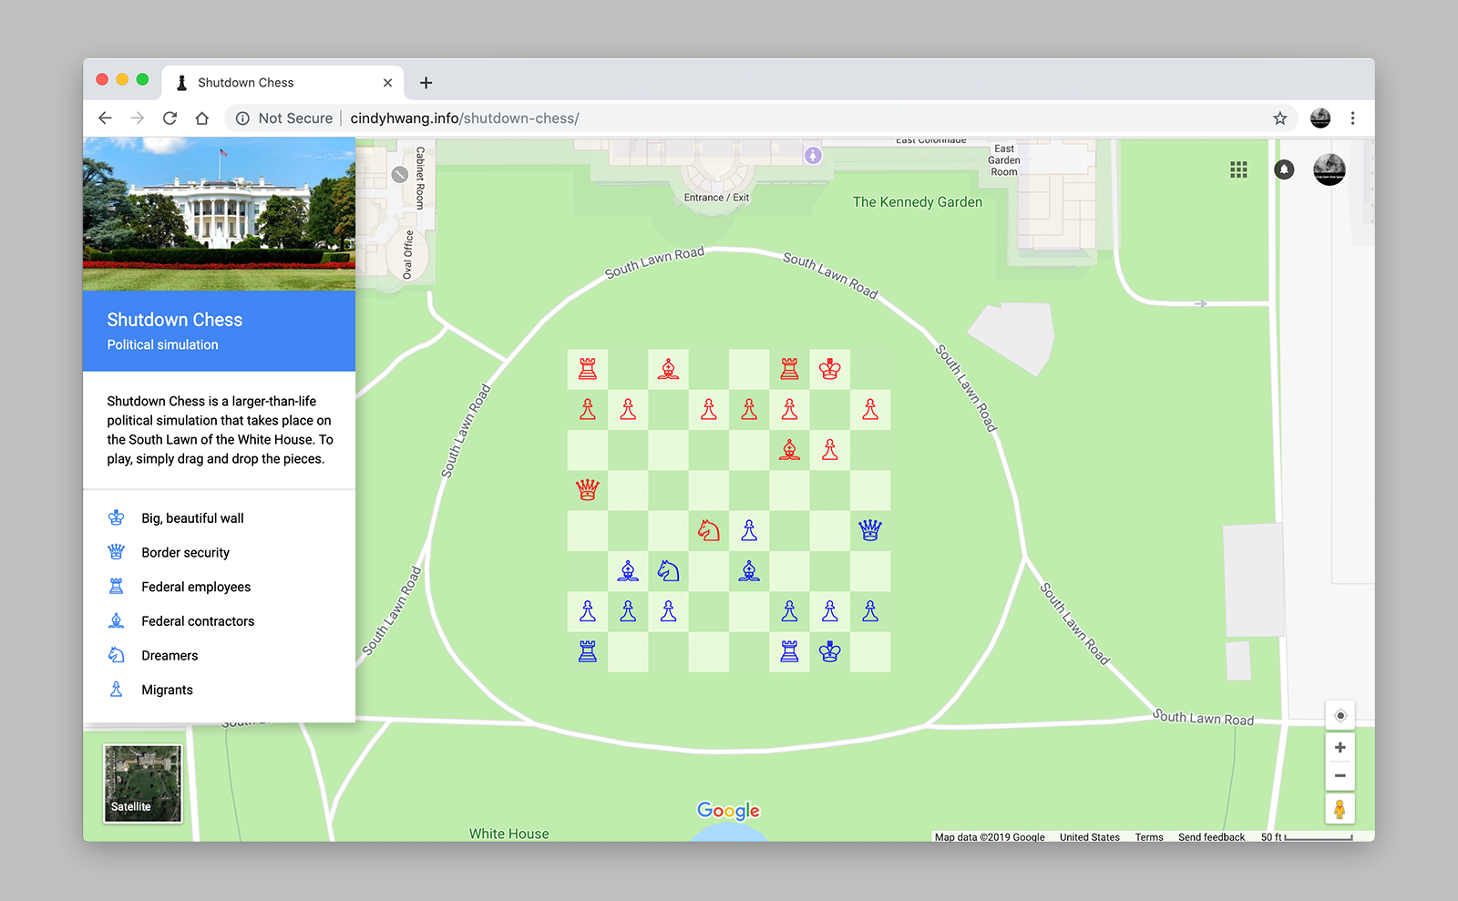Click the red king on the board

coord(829,369)
